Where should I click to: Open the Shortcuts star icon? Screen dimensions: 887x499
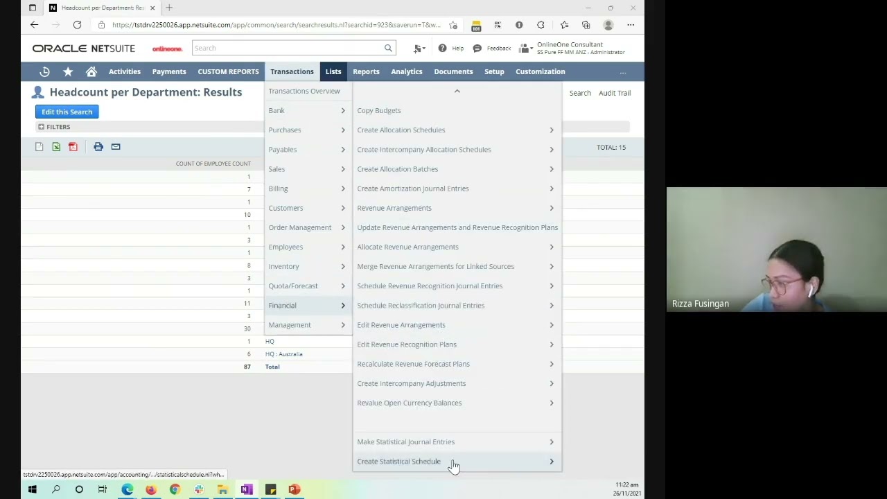point(68,71)
